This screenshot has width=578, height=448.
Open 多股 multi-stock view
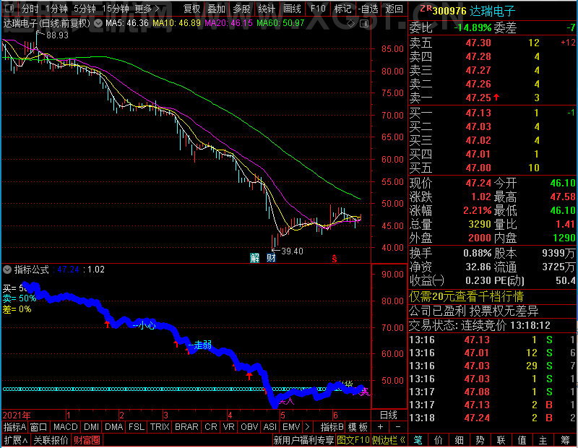click(241, 9)
